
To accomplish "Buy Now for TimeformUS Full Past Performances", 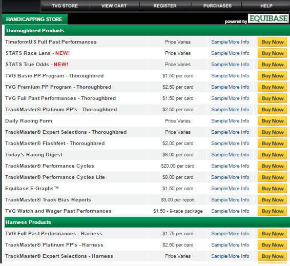I will [x=272, y=42].
